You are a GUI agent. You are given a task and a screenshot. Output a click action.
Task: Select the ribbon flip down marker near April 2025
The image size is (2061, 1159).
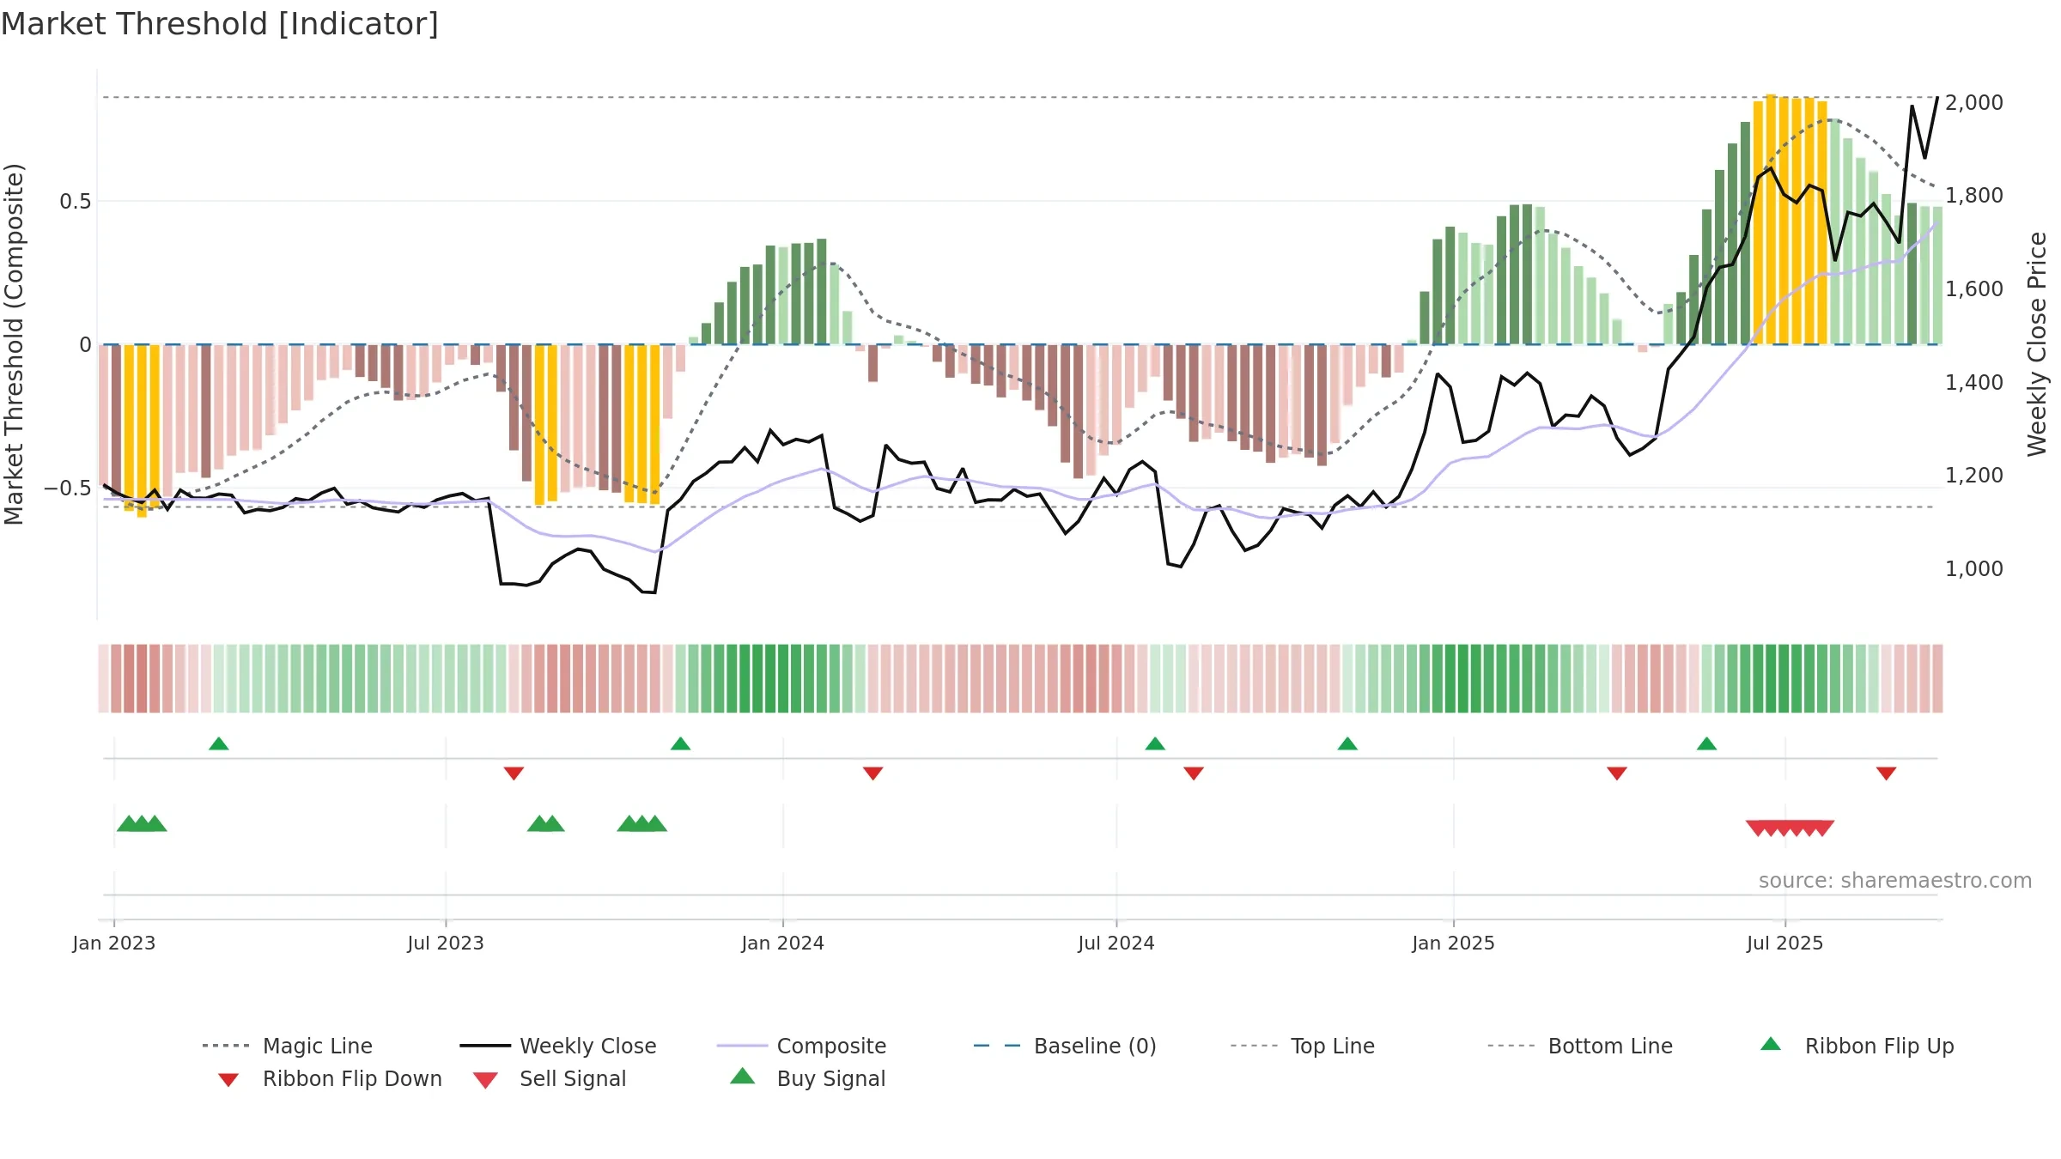click(1617, 774)
